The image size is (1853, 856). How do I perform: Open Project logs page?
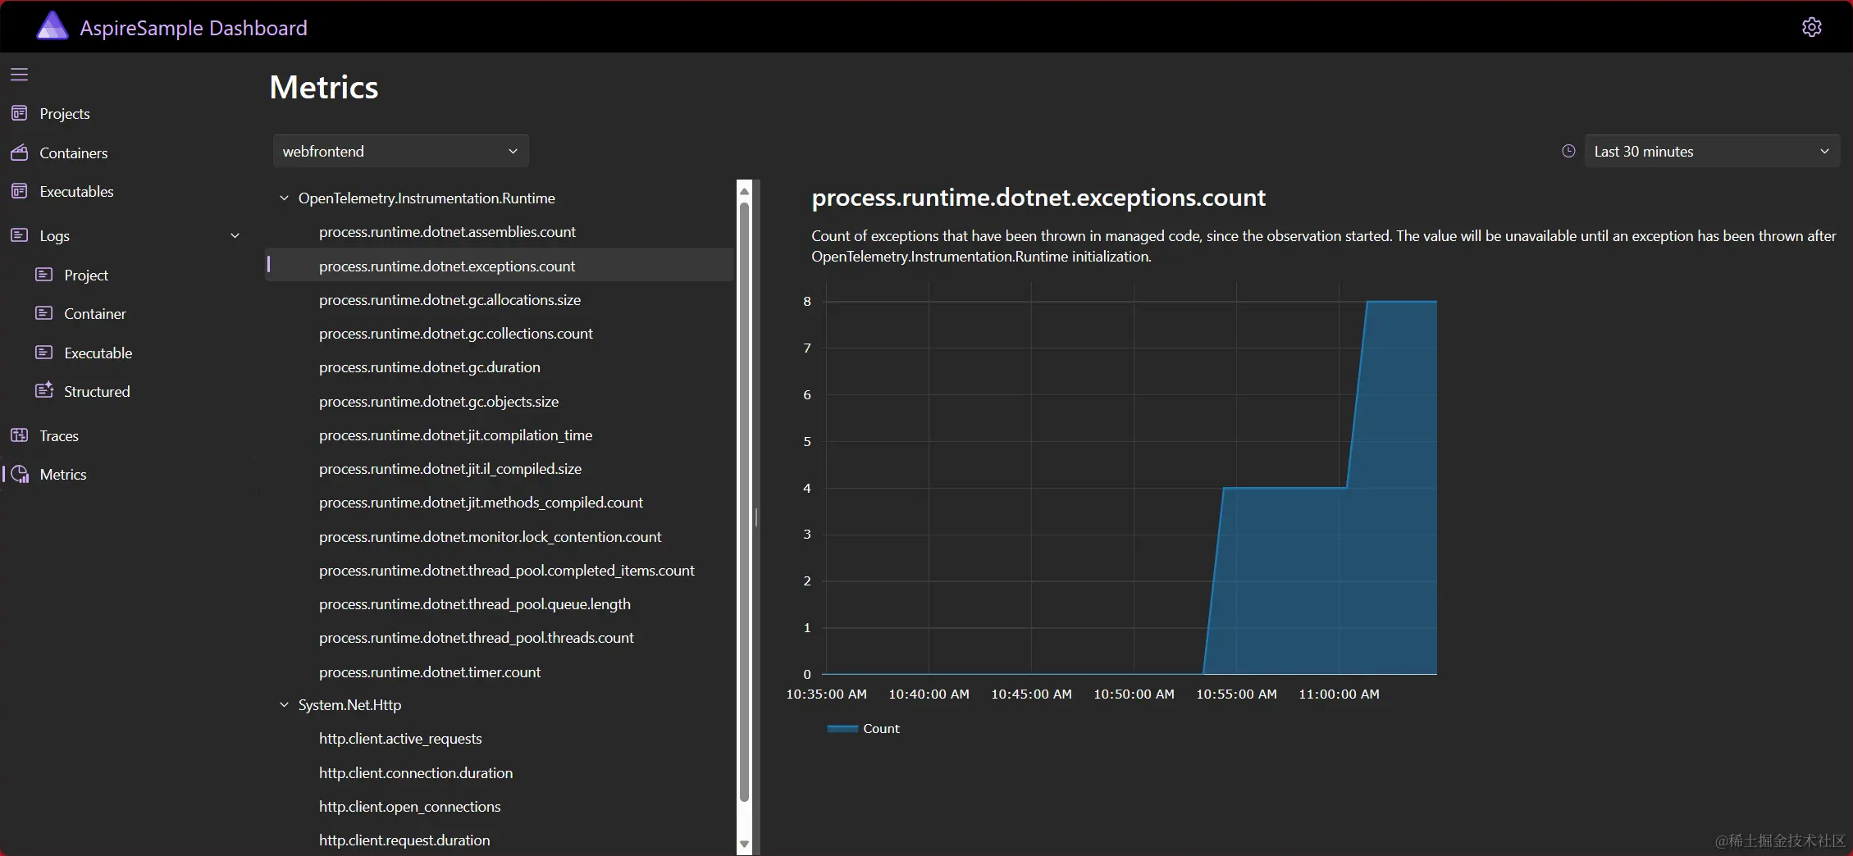(86, 275)
